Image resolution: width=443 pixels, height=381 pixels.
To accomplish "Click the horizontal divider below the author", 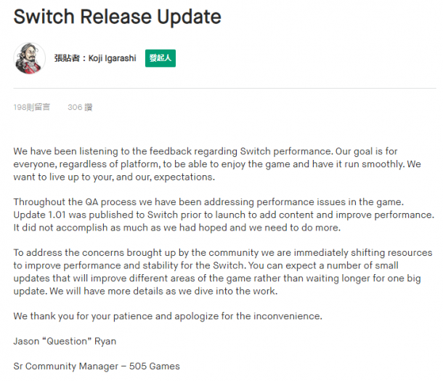I will pyautogui.click(x=224, y=88).
